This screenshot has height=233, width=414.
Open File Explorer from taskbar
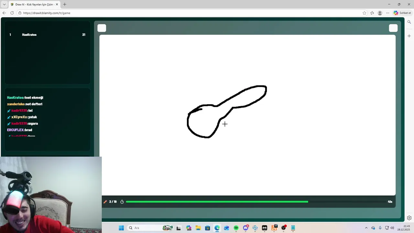pos(198,228)
